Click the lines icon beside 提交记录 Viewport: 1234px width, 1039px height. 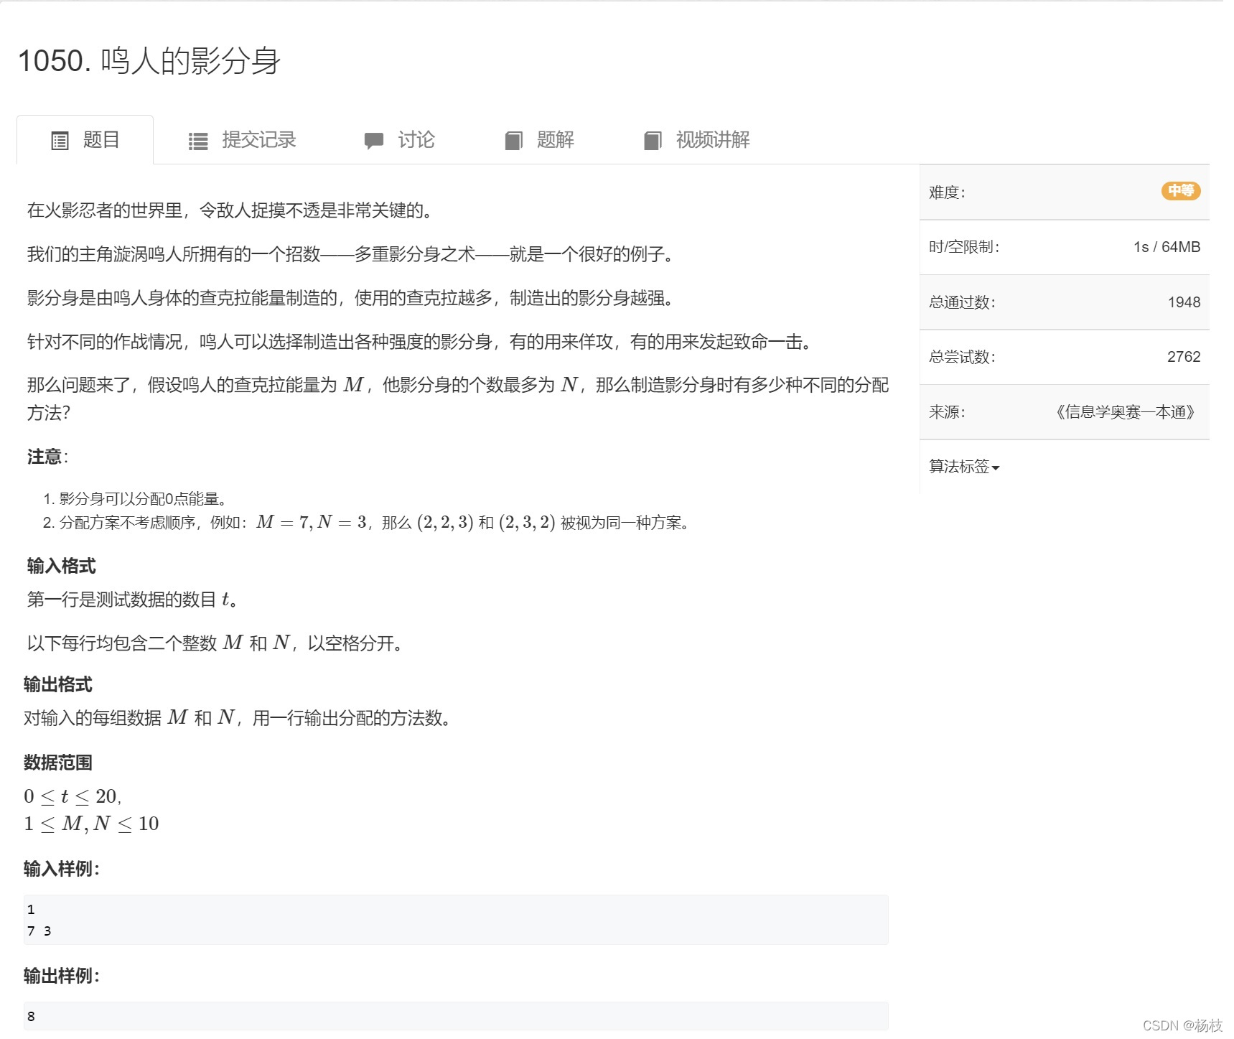198,141
